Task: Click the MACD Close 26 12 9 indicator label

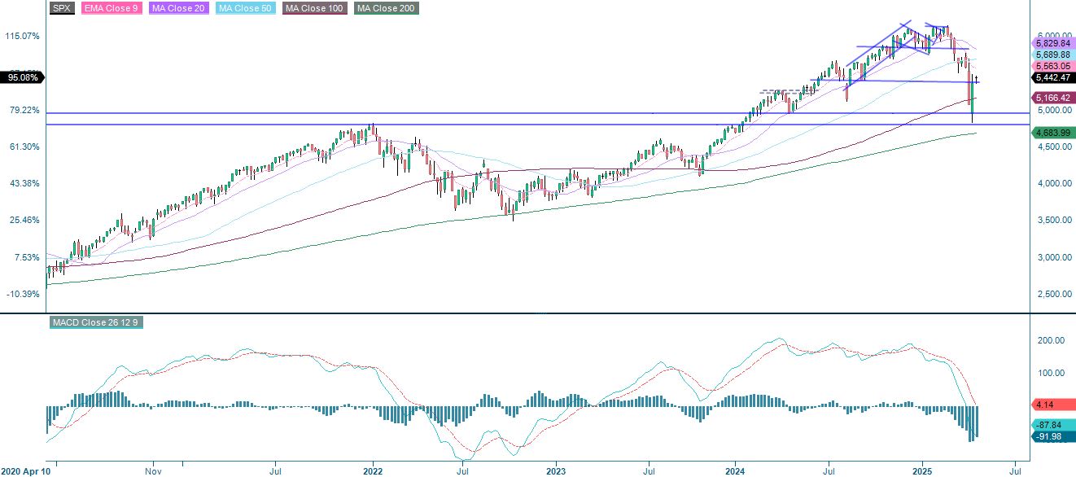Action: pos(96,322)
